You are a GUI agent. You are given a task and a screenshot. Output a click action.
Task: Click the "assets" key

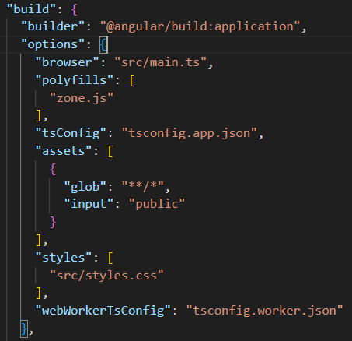coord(64,151)
